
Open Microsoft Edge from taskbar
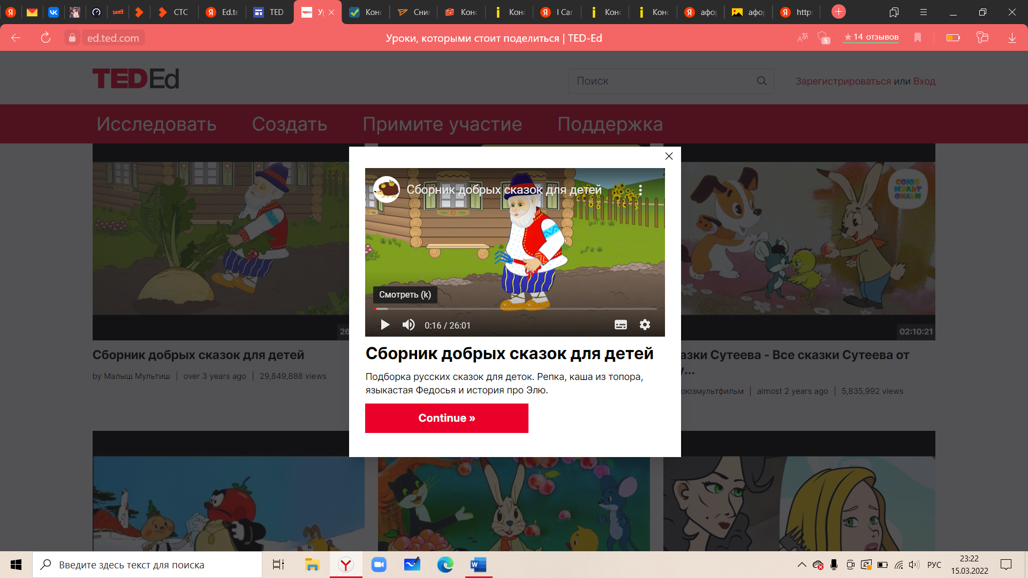click(445, 565)
